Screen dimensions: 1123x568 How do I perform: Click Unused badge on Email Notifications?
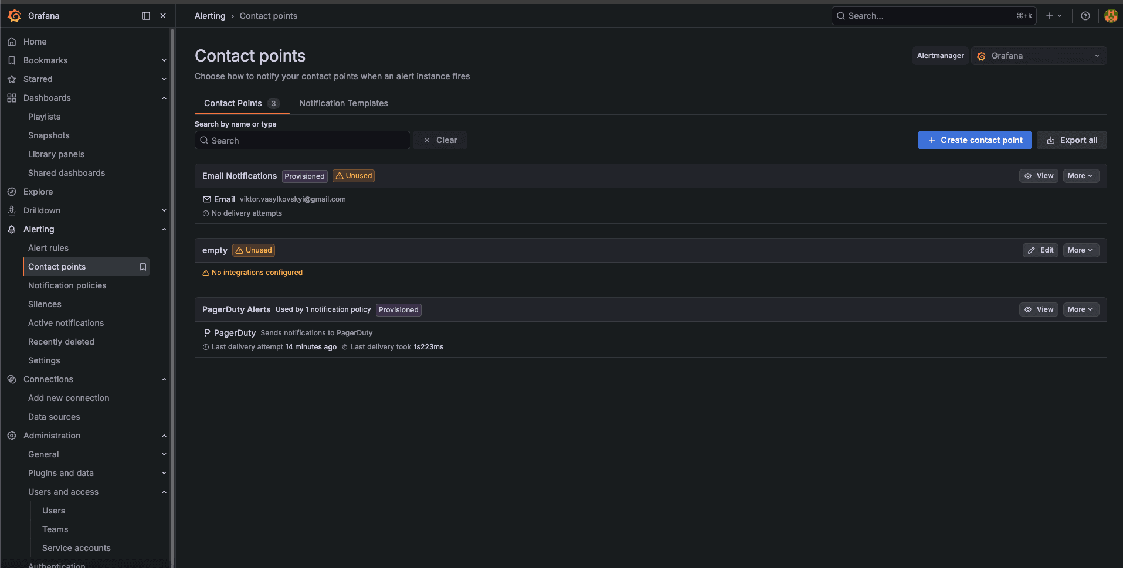[x=354, y=176]
